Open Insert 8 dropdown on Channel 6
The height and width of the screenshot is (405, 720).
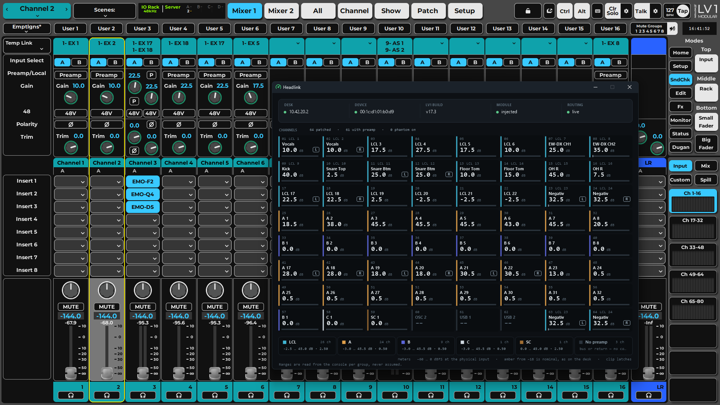[x=251, y=271]
